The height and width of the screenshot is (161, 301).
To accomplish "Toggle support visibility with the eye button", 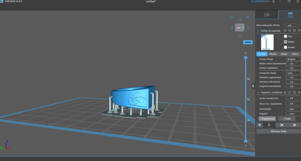I will [x=260, y=125].
